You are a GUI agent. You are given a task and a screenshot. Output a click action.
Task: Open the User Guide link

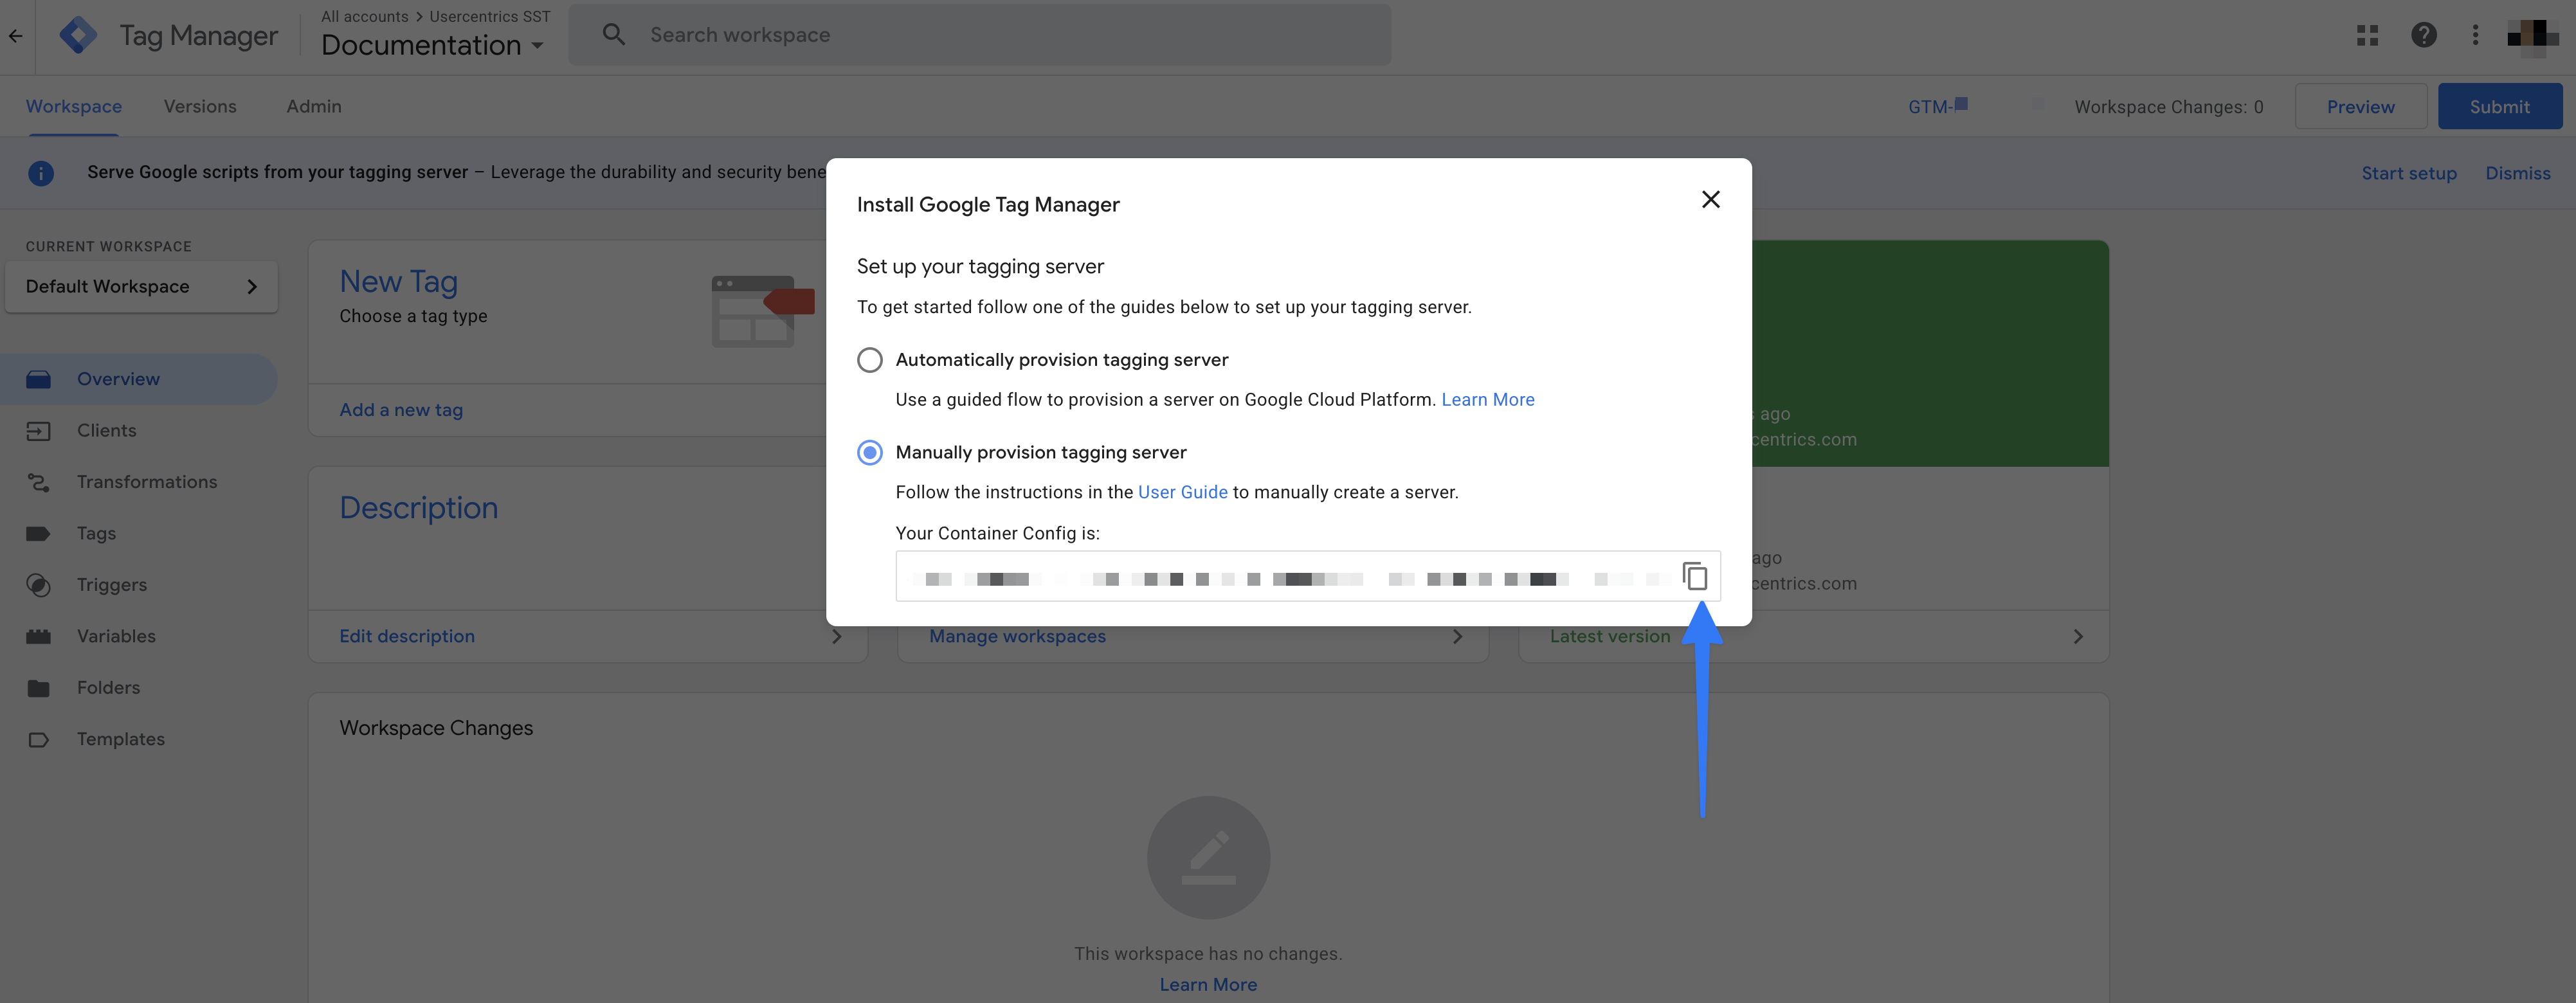coord(1182,492)
